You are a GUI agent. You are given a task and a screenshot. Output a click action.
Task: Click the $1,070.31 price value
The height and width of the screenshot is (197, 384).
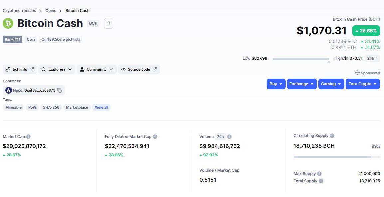(322, 31)
